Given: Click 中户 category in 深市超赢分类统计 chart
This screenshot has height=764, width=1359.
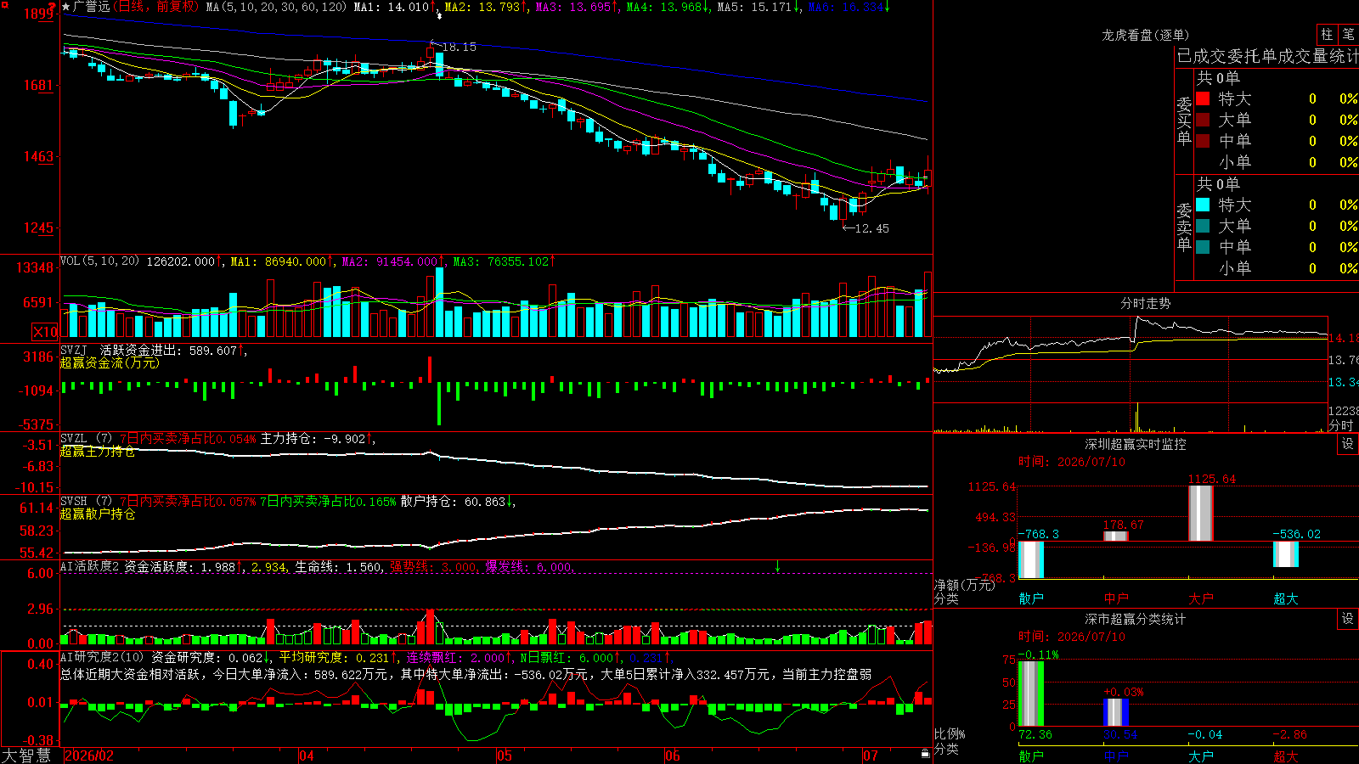Looking at the screenshot, I should pos(1116,756).
